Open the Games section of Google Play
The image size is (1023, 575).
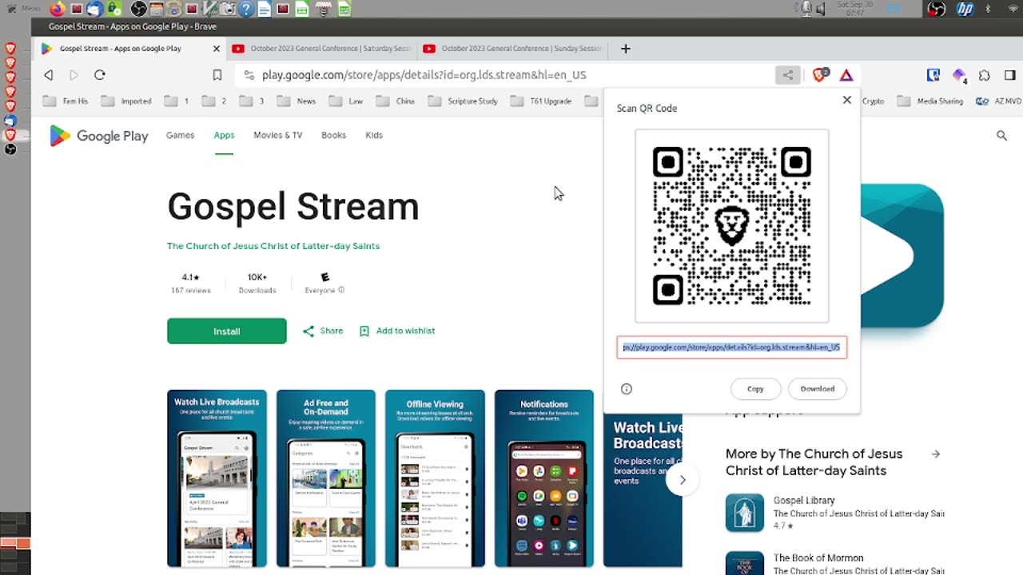click(180, 135)
